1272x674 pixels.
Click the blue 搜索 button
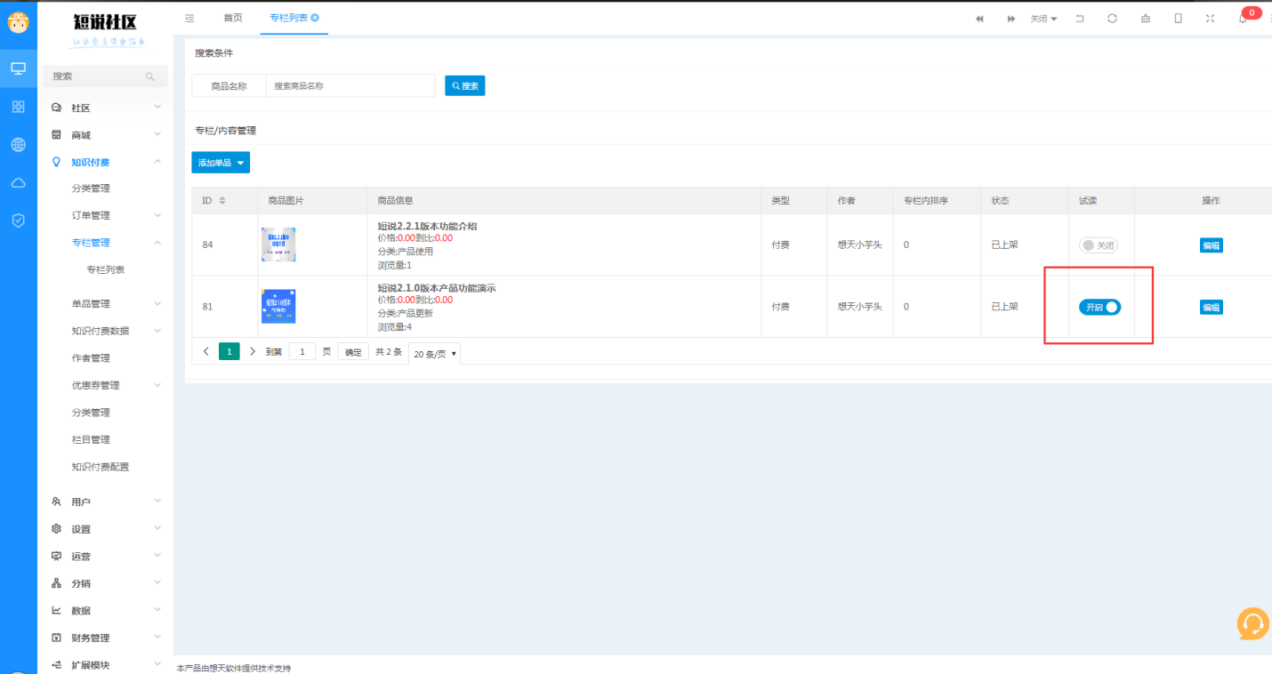[x=465, y=85]
